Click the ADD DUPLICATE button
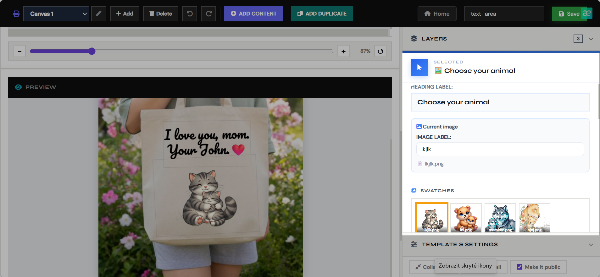Screen dimensions: 600x277 click(x=322, y=14)
